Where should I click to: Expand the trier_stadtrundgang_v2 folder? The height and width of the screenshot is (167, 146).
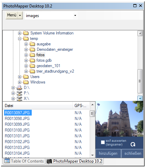point(26,71)
